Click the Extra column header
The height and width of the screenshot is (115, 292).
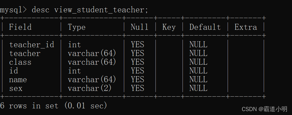click(x=246, y=27)
